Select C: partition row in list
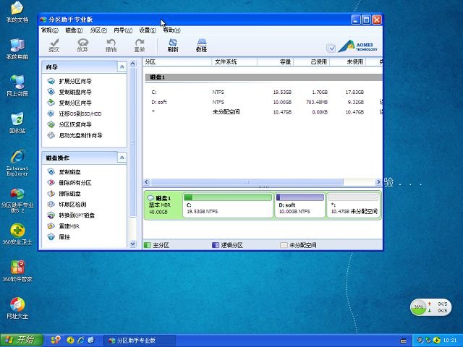463x347 pixels. [x=263, y=93]
